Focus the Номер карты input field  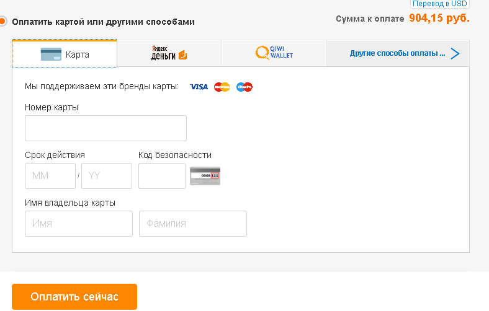coord(105,128)
